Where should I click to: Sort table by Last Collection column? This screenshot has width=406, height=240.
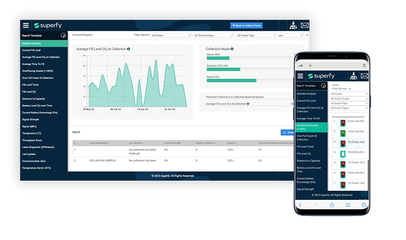(136, 143)
